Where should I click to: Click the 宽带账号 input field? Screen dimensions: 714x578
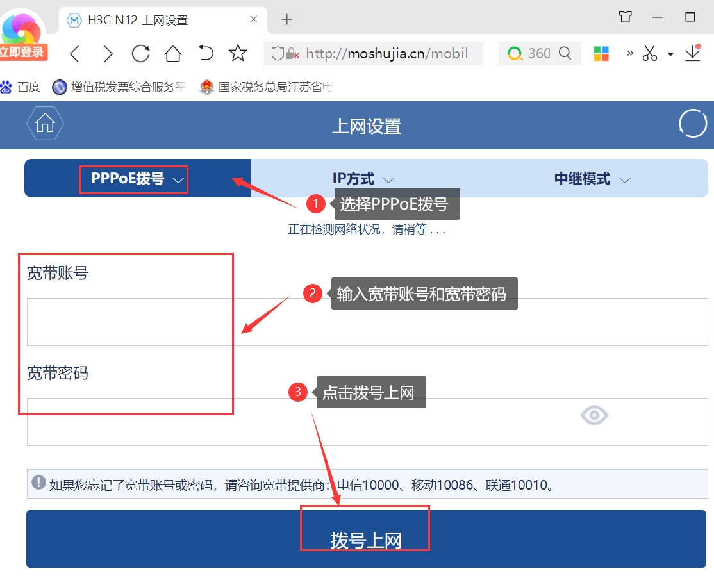pyautogui.click(x=367, y=322)
